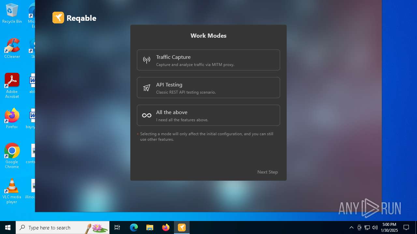This screenshot has width=417, height=234.
Task: Click the network tray icon
Action: (x=367, y=227)
